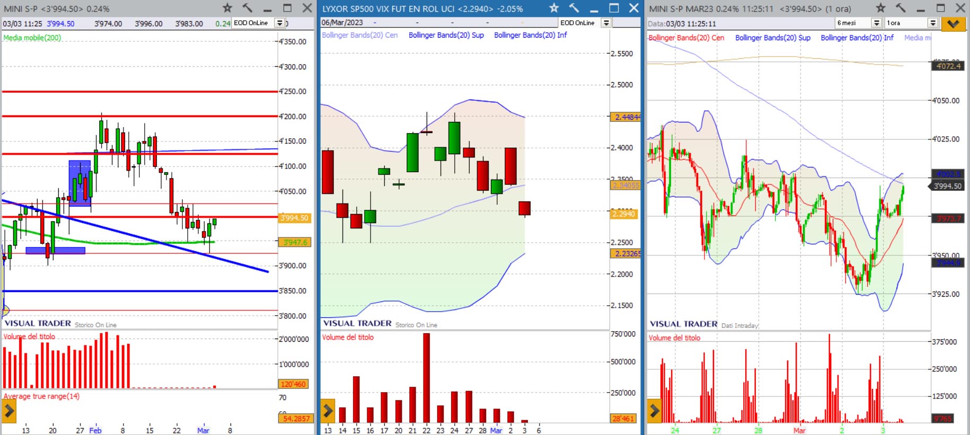
Task: Click yellow arrow button in LYXOR VIX window
Action: point(328,411)
